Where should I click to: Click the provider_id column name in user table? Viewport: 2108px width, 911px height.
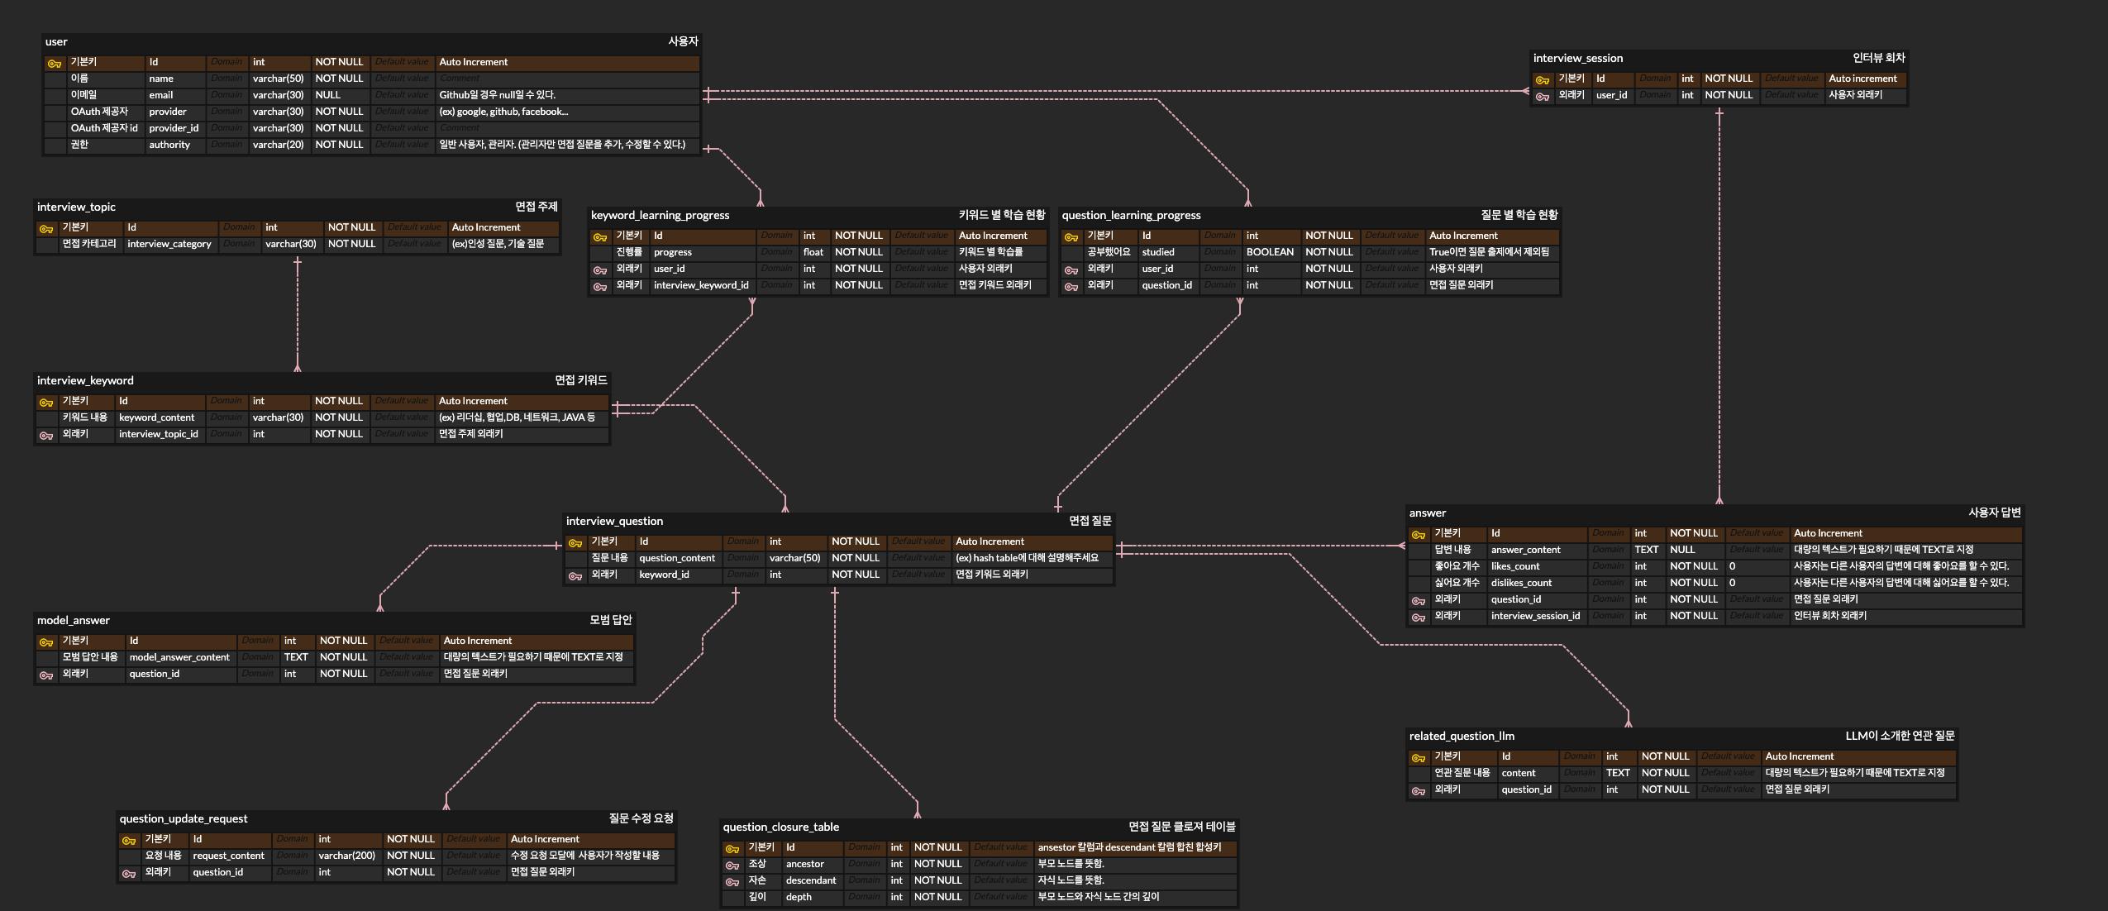coord(174,128)
